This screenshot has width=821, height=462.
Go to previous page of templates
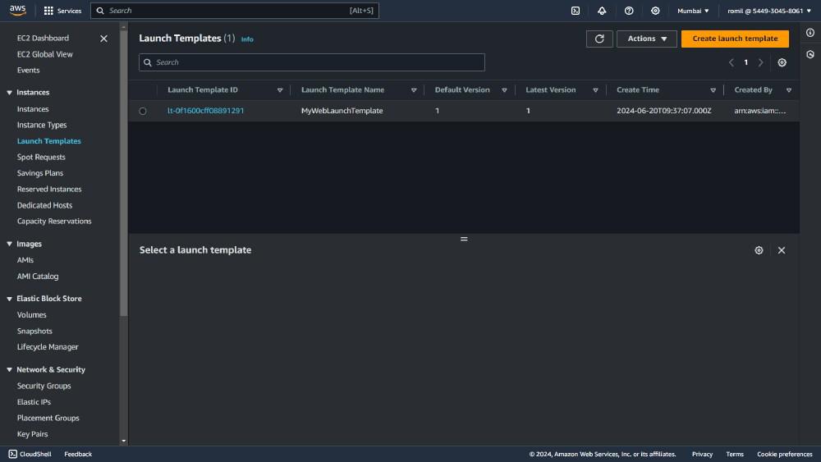[x=731, y=62]
